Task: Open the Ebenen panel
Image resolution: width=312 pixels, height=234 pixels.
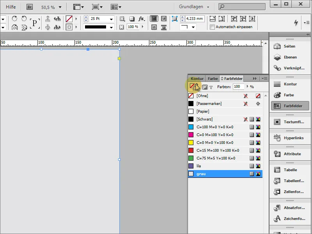Action: point(290,57)
